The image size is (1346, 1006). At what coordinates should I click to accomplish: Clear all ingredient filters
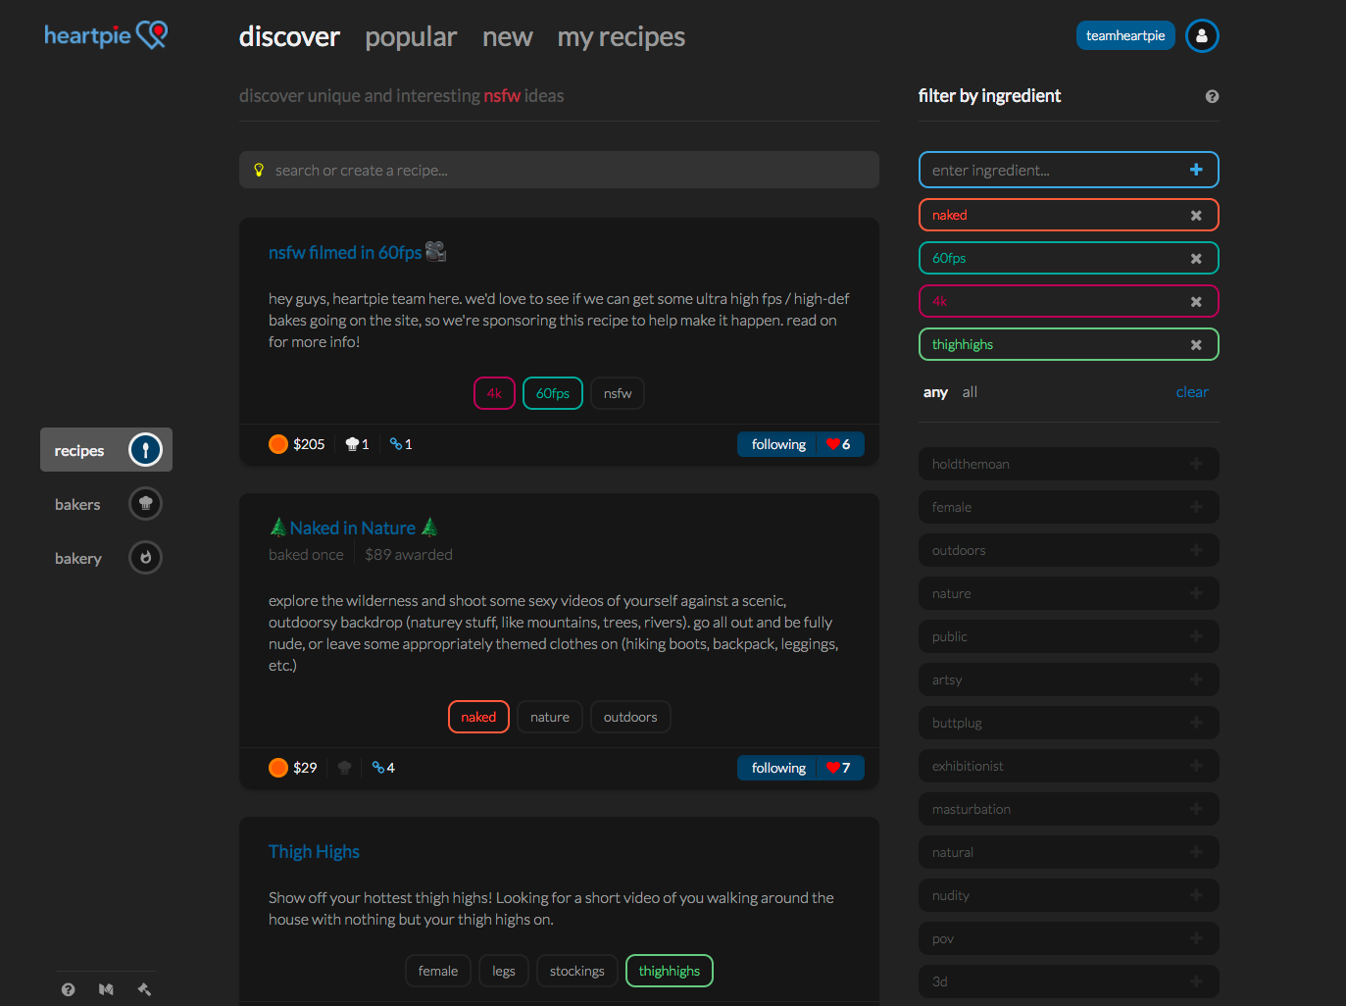click(x=1192, y=392)
